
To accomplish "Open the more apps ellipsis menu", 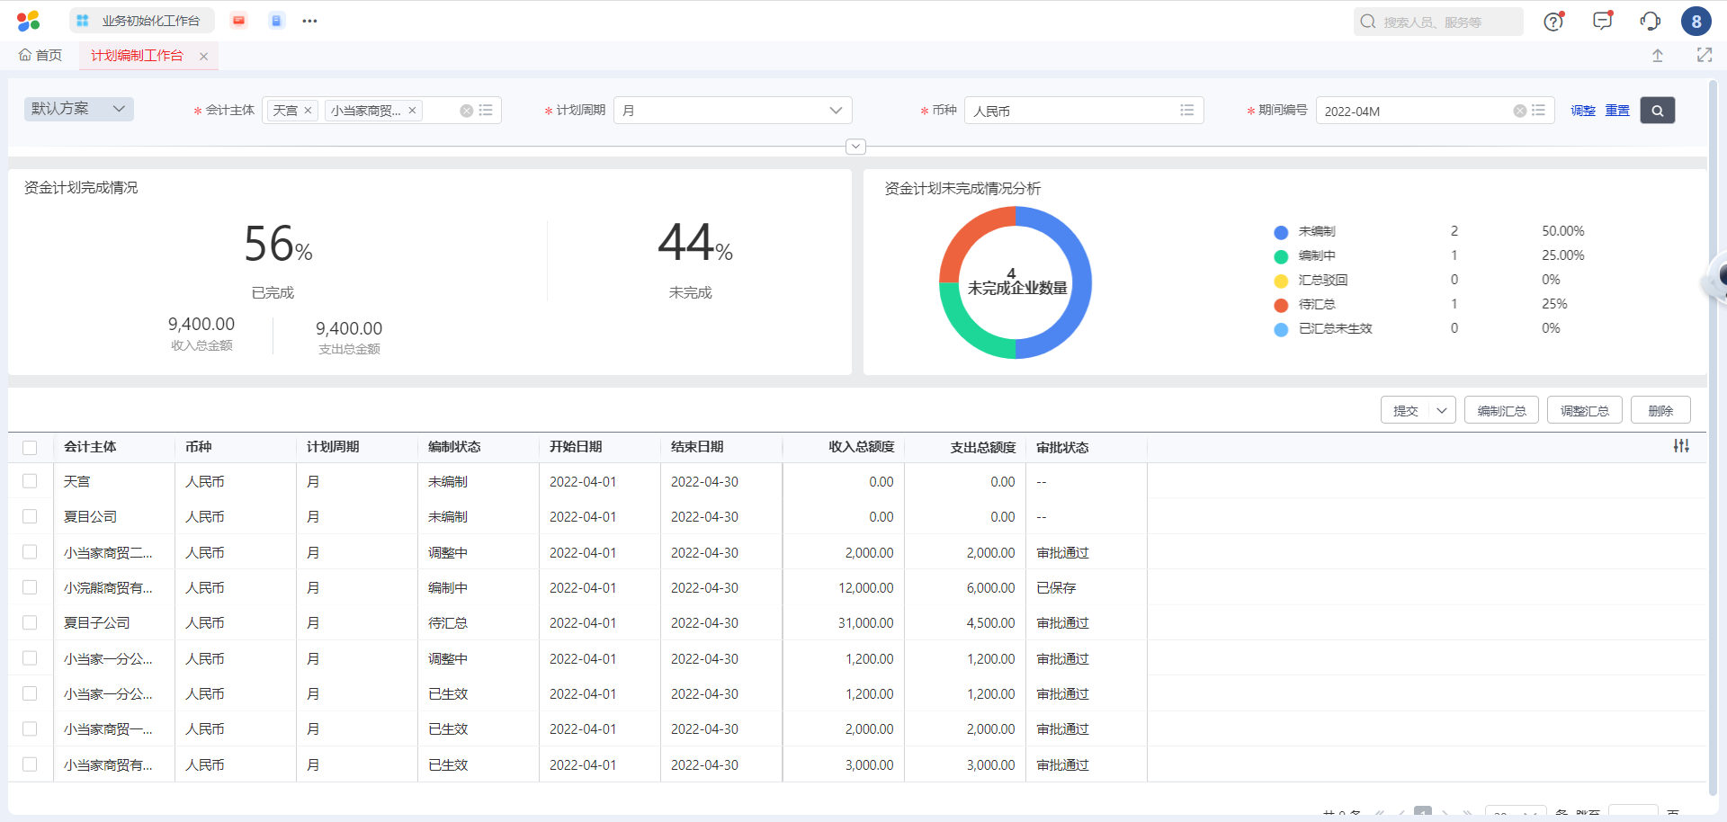I will [309, 21].
